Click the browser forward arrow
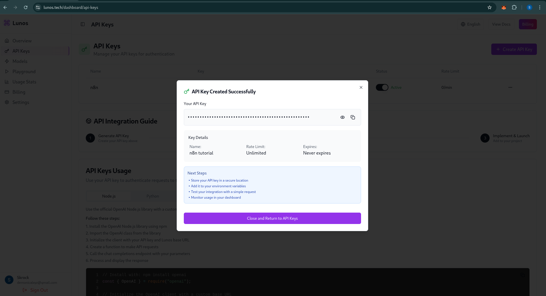The width and height of the screenshot is (546, 296). click(15, 7)
